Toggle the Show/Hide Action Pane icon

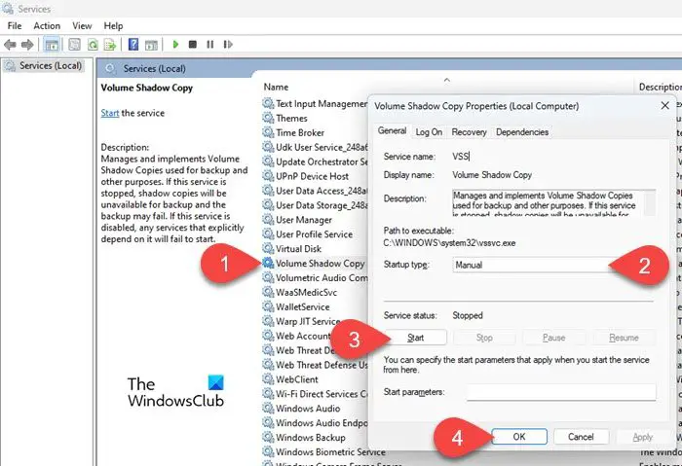click(x=151, y=45)
